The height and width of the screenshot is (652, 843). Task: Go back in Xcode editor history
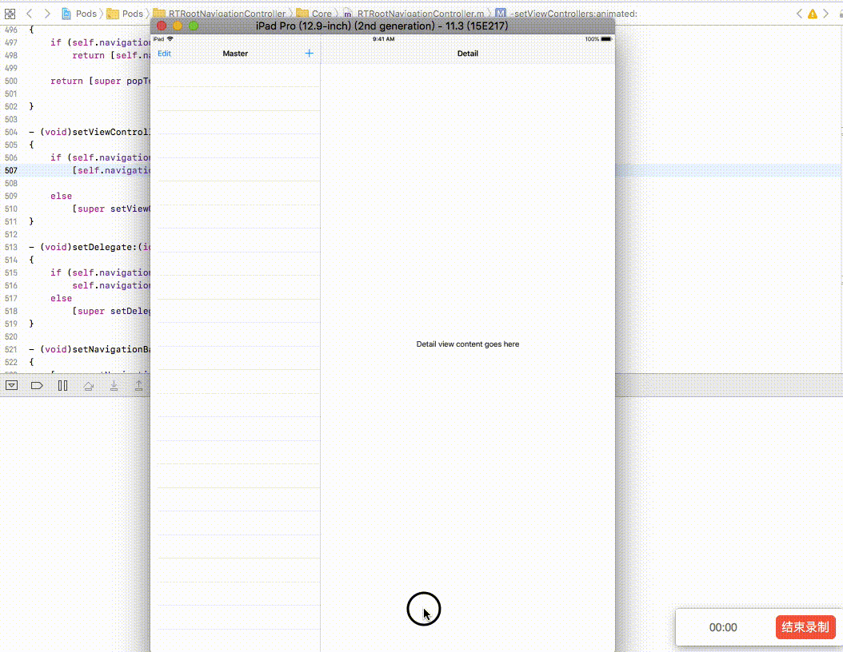pos(29,14)
